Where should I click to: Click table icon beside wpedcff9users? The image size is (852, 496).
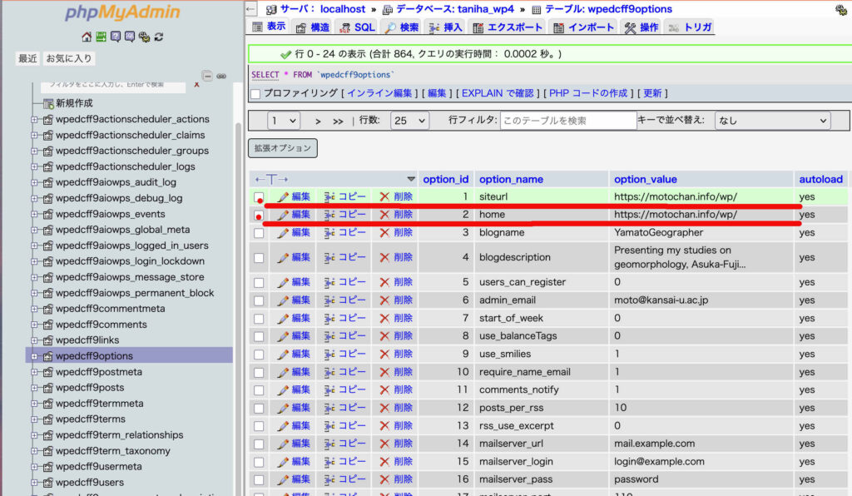(x=47, y=483)
